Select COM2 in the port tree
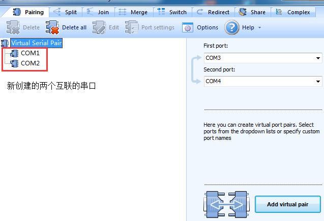Viewport: 324px width, 221px height. pyautogui.click(x=30, y=63)
